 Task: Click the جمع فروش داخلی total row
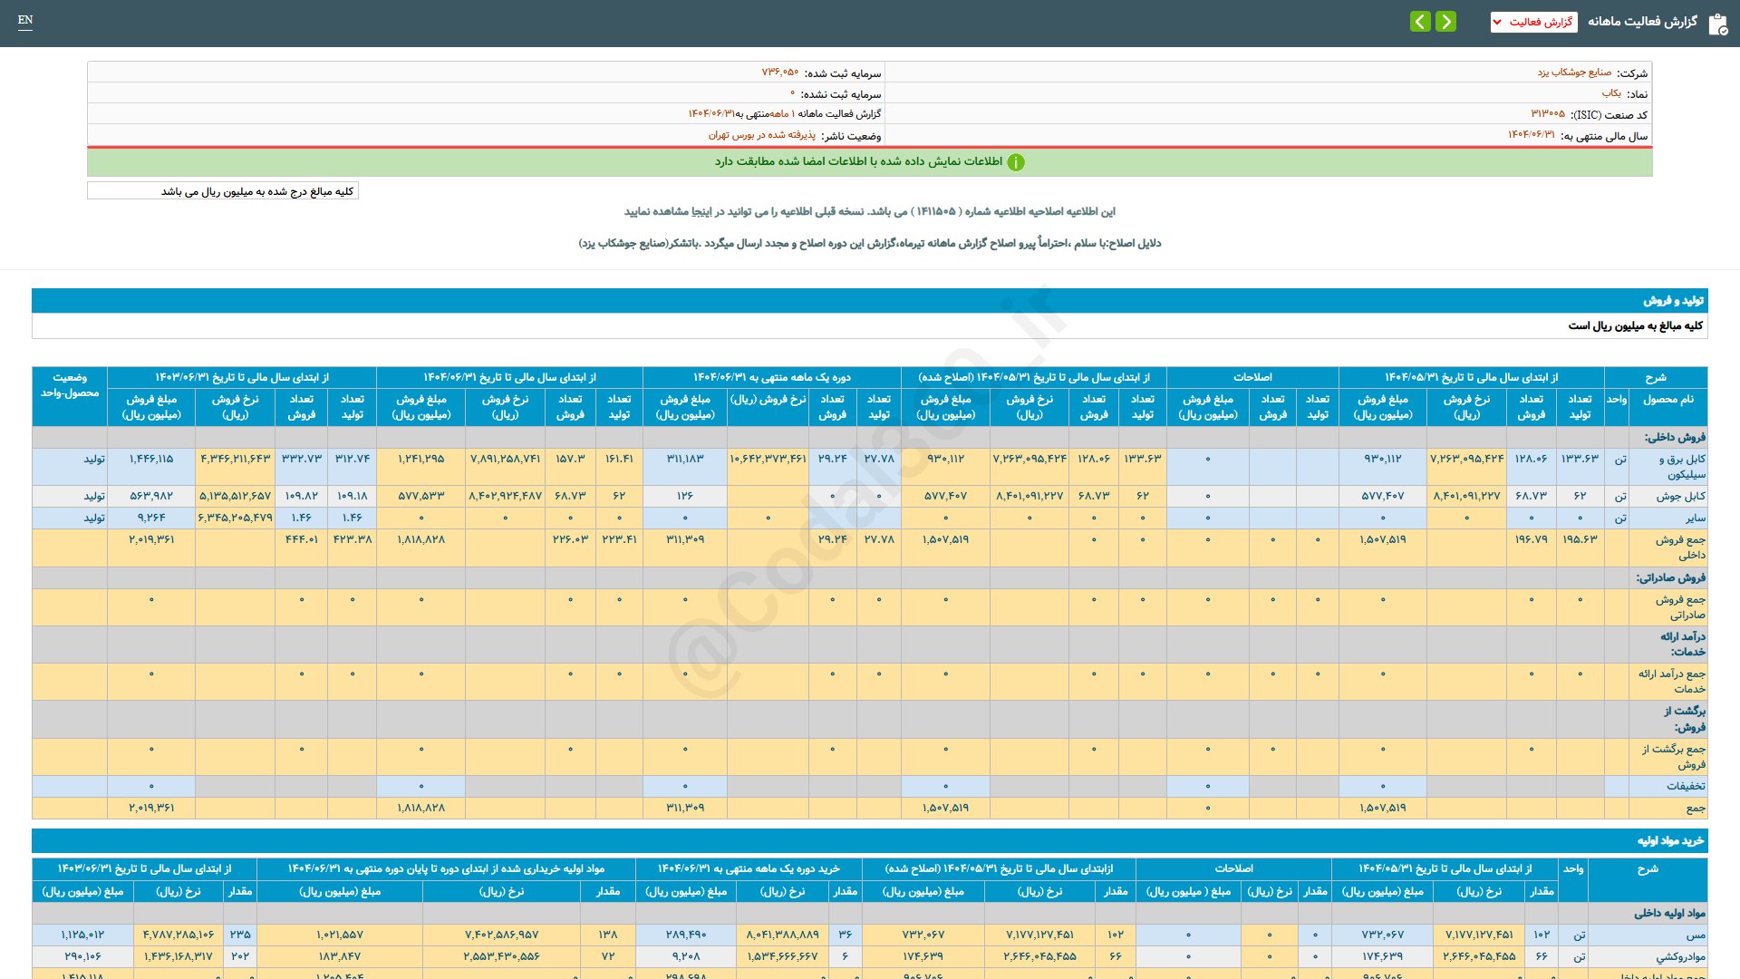pyautogui.click(x=1678, y=547)
